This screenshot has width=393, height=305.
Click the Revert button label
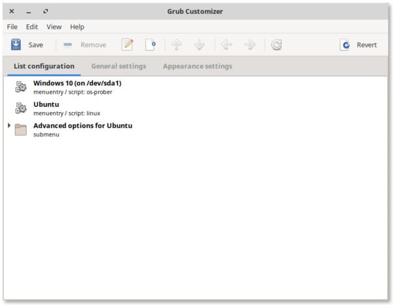(367, 45)
